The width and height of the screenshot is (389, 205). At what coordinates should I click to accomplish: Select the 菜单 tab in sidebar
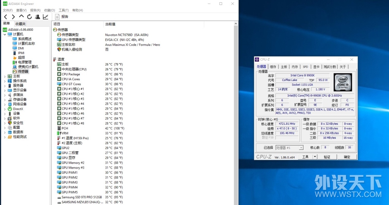coord(6,24)
